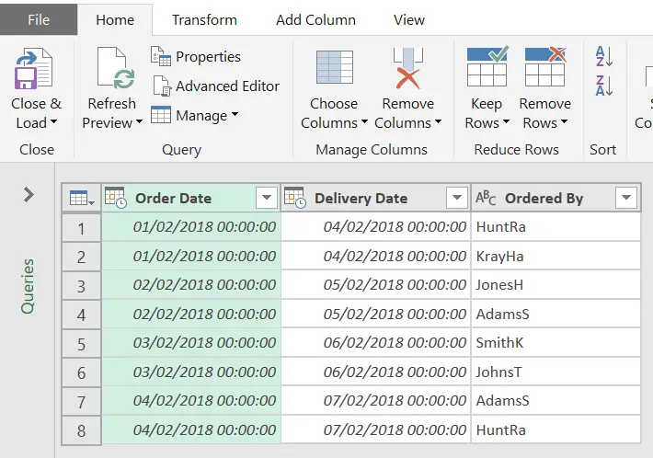This screenshot has height=458, width=653.
Task: Expand the Queries pane chevron
Action: click(29, 194)
